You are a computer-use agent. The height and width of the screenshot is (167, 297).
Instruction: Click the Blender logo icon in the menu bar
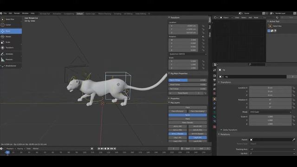tap(1, 13)
